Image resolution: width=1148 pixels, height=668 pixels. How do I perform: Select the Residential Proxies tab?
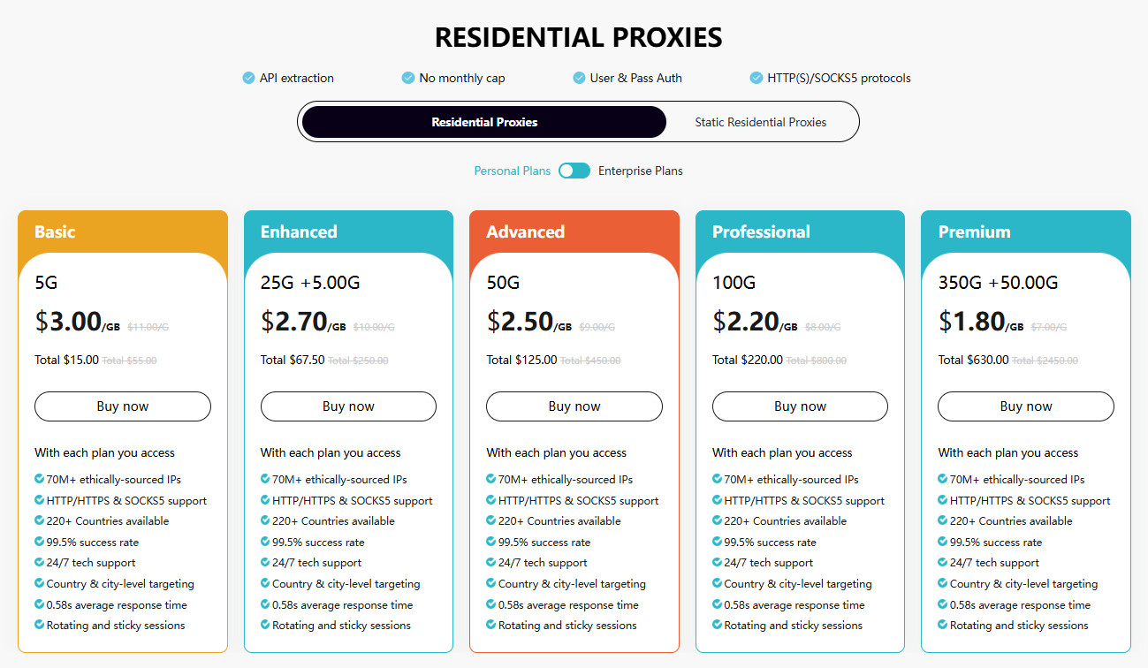[x=484, y=121]
